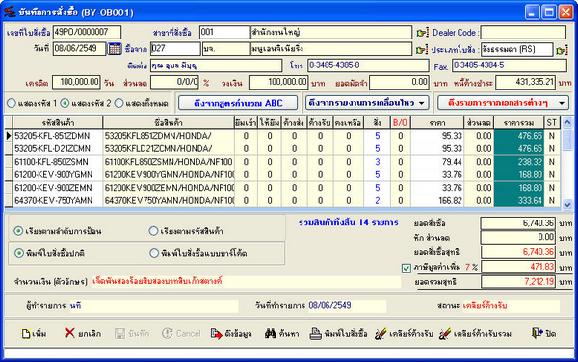
Task: Open the calendar date picker icon
Action: pyautogui.click(x=115, y=48)
